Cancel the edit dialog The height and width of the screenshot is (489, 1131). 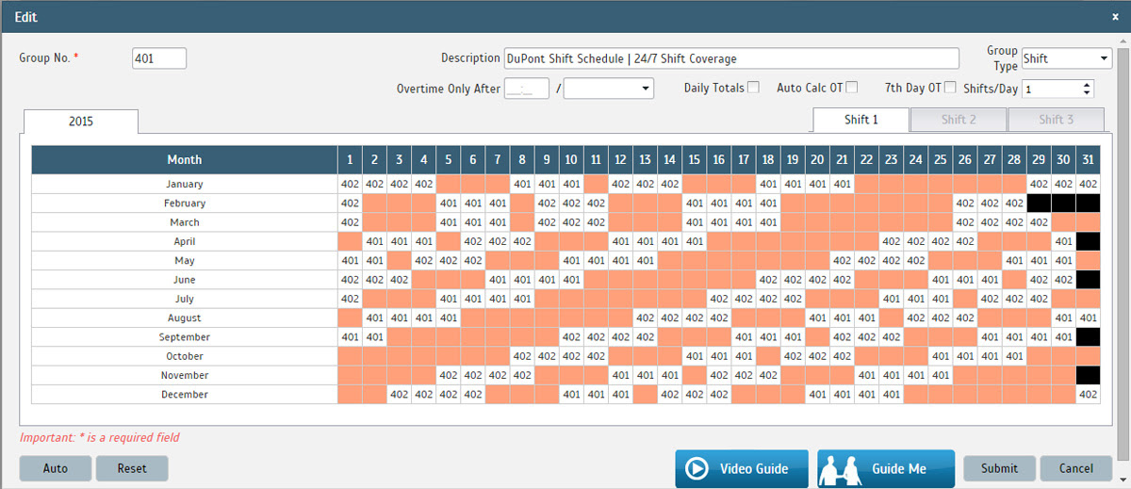1076,468
